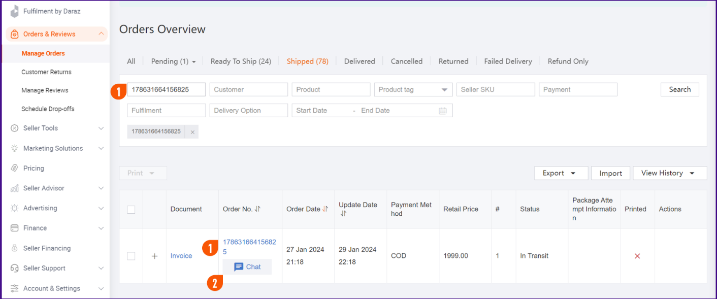This screenshot has height=299, width=717.
Task: Remove the 178631664156825 filter tag
Action: [x=192, y=132]
